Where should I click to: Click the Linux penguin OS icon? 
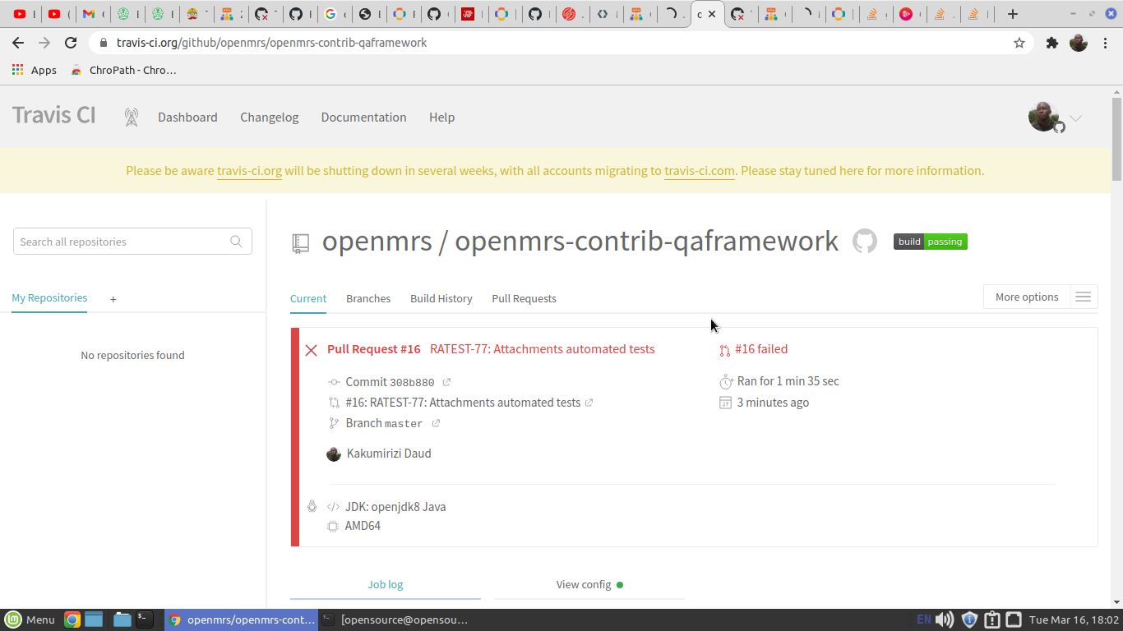click(x=312, y=507)
